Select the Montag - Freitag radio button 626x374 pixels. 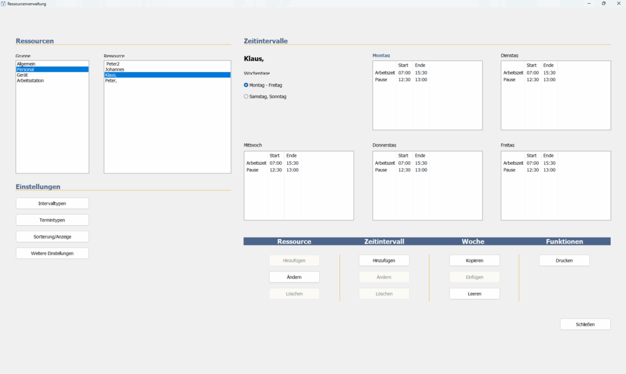(x=246, y=85)
